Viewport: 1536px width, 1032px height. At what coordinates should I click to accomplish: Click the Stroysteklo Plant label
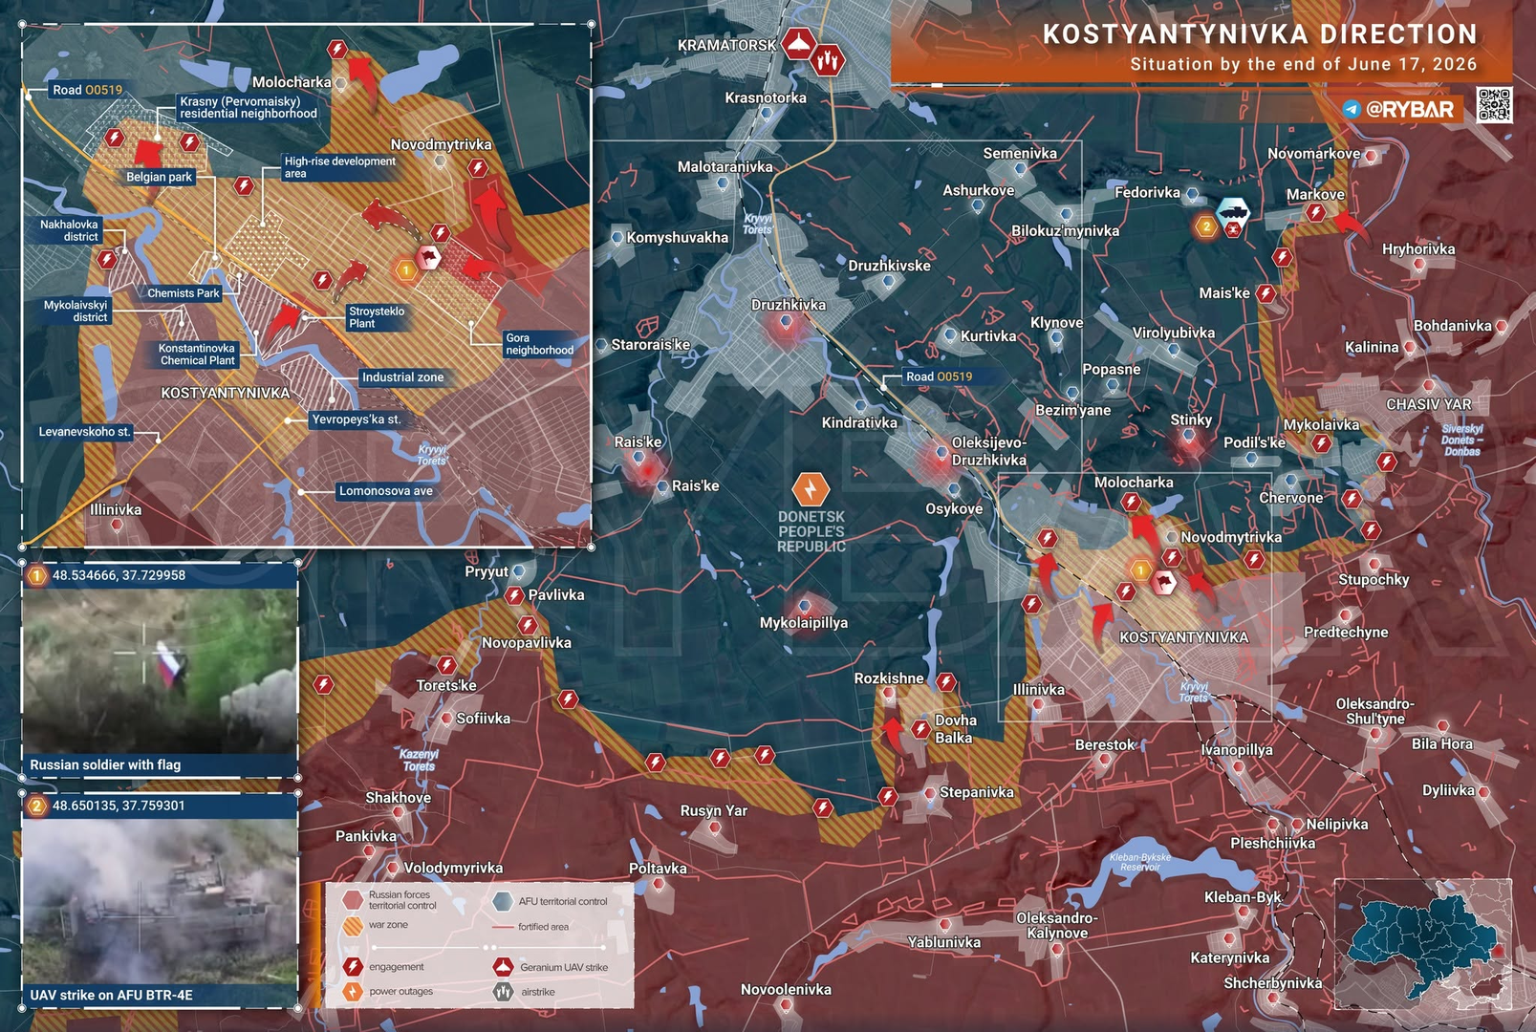[377, 317]
